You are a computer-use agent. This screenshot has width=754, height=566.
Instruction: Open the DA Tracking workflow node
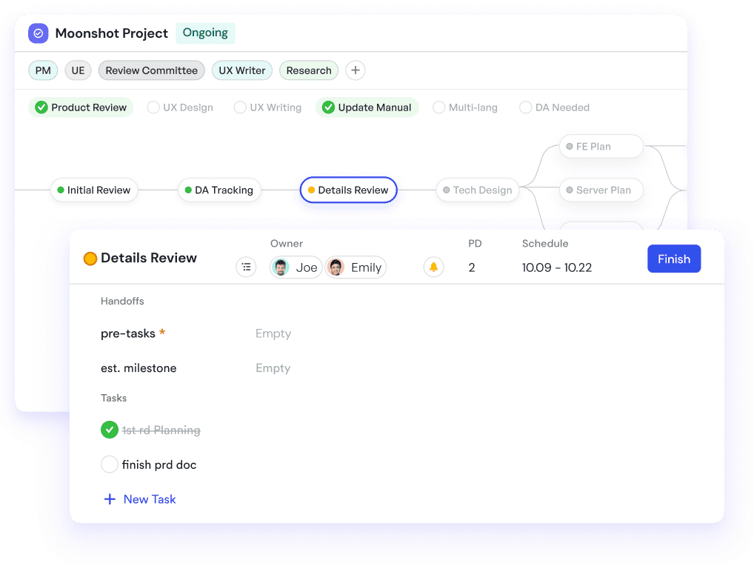219,190
